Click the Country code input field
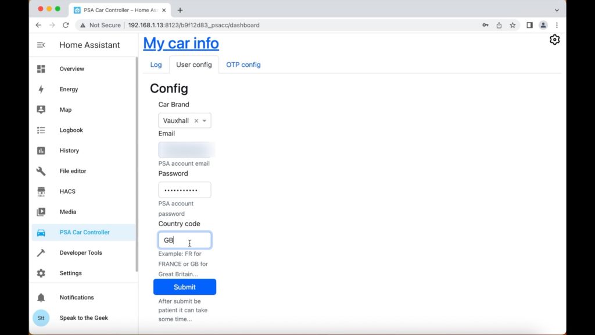 (x=185, y=240)
